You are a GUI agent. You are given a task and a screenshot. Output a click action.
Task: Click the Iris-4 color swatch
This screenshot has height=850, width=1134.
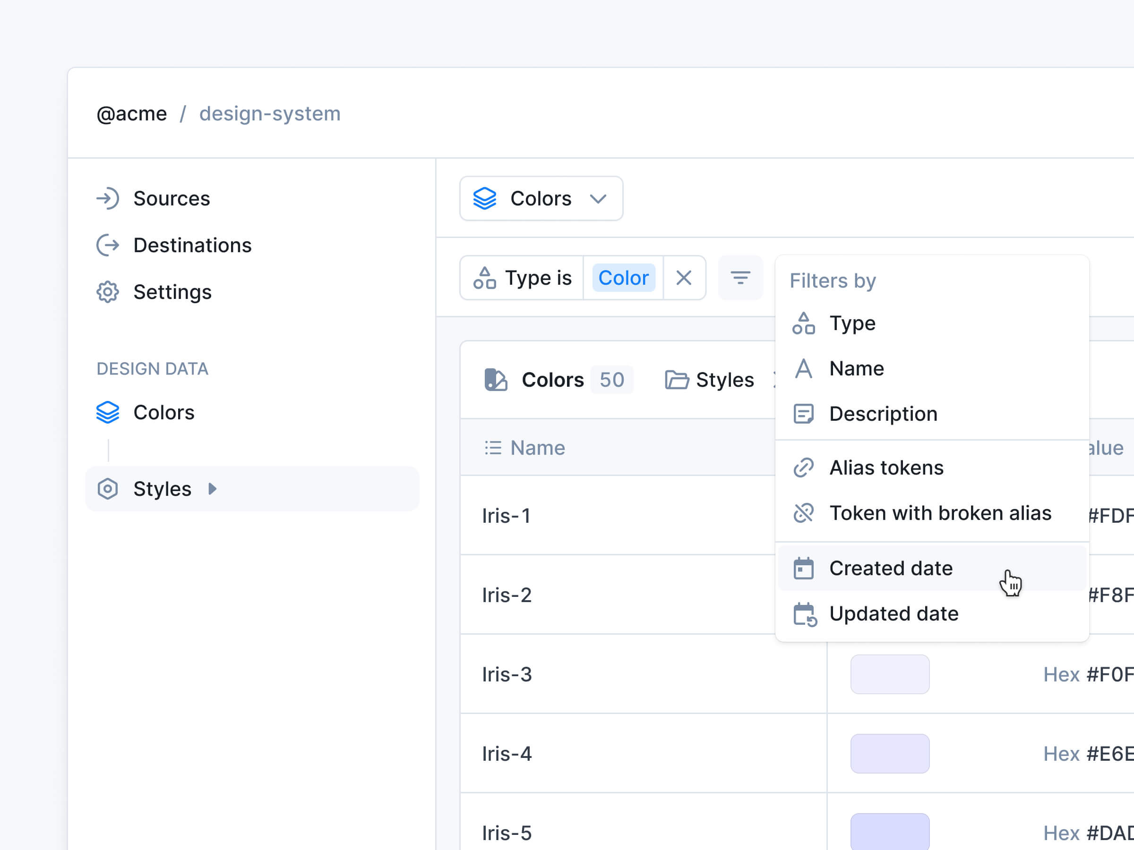point(889,753)
